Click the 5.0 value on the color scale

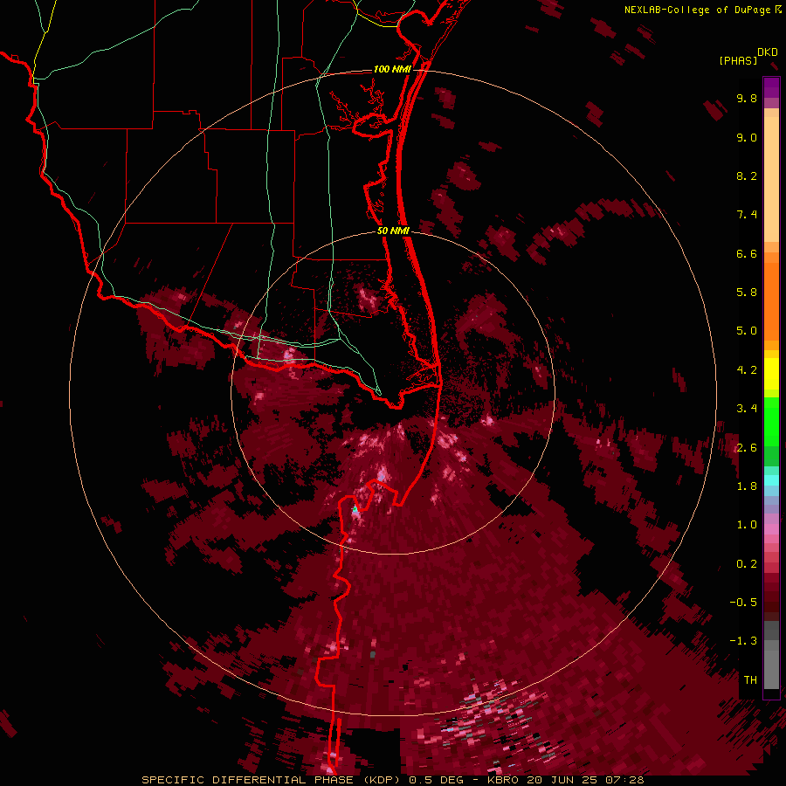747,331
